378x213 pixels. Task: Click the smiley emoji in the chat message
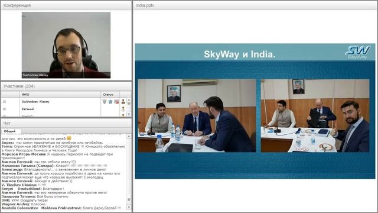point(69,138)
